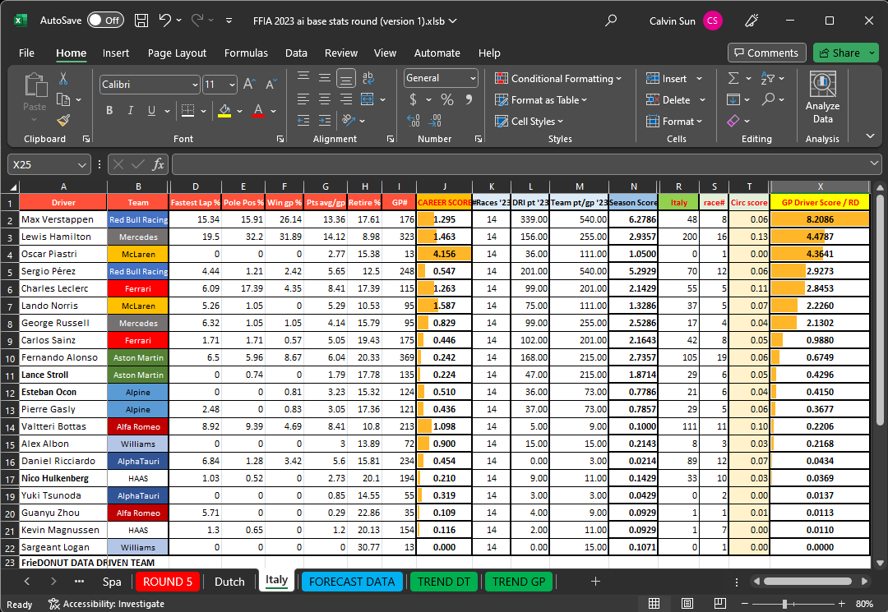Open Conditional Formatting menu

point(557,79)
